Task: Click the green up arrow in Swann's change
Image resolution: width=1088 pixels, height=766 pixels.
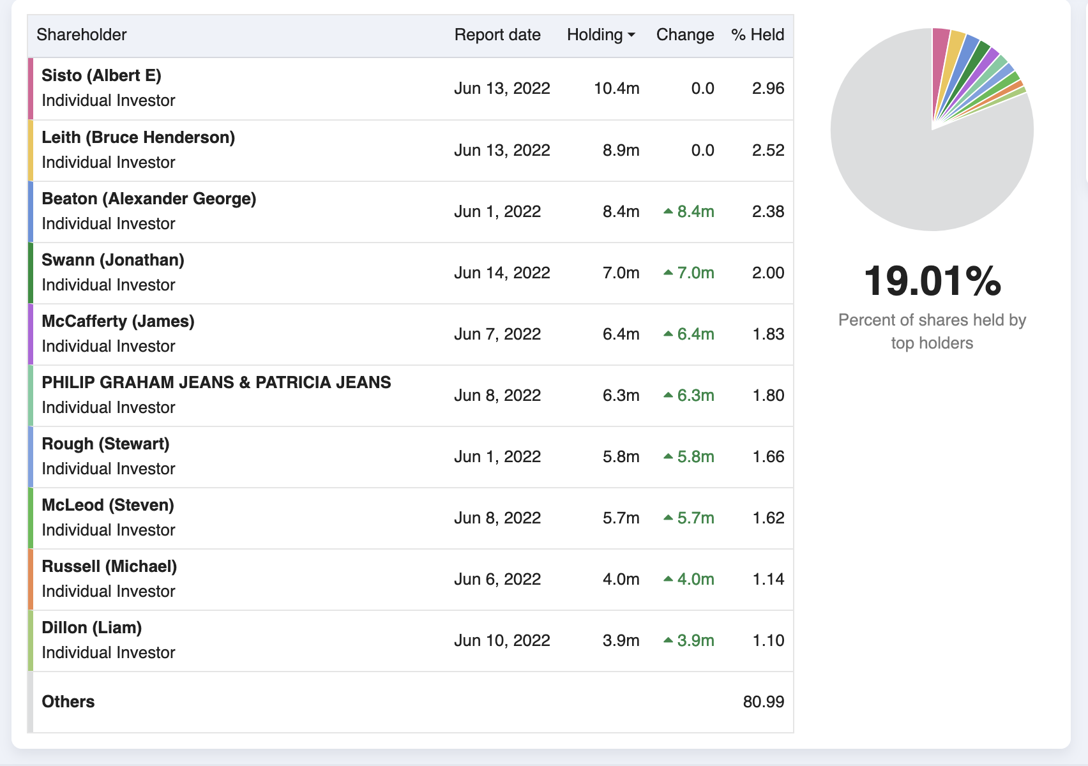Action: 669,272
